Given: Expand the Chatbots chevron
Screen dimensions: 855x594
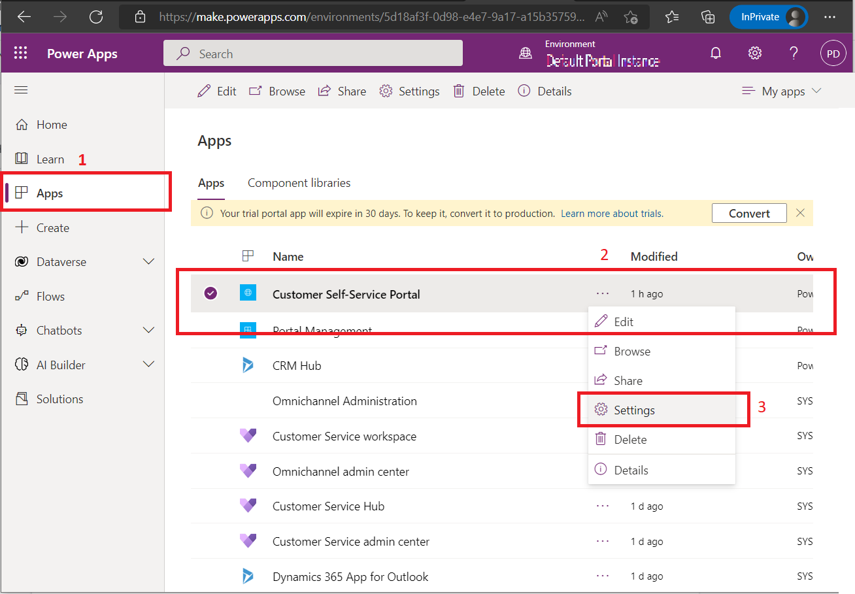Looking at the screenshot, I should point(148,330).
